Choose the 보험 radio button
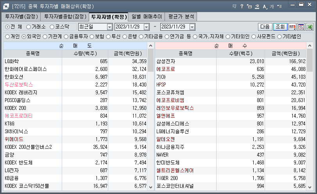 coord(92,37)
